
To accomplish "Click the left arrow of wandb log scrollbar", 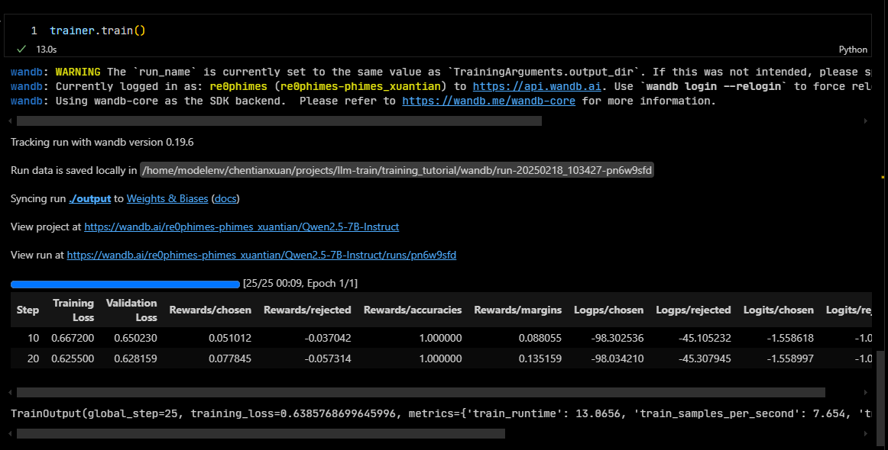I will tap(10, 121).
